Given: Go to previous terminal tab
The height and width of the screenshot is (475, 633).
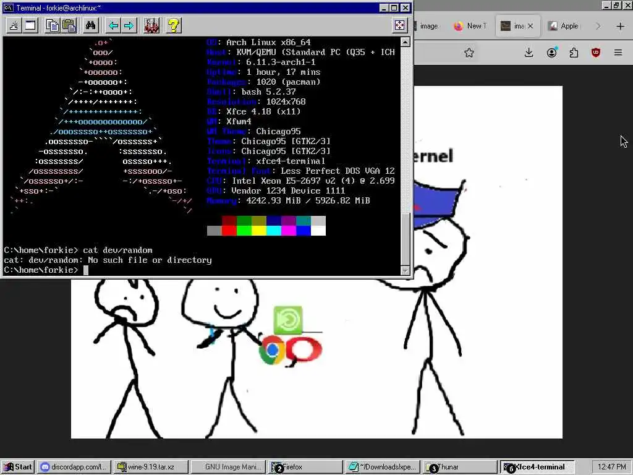Looking at the screenshot, I should coord(113,26).
